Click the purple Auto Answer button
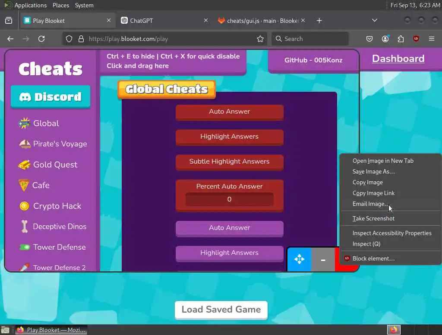The height and width of the screenshot is (335, 442). [x=230, y=228]
